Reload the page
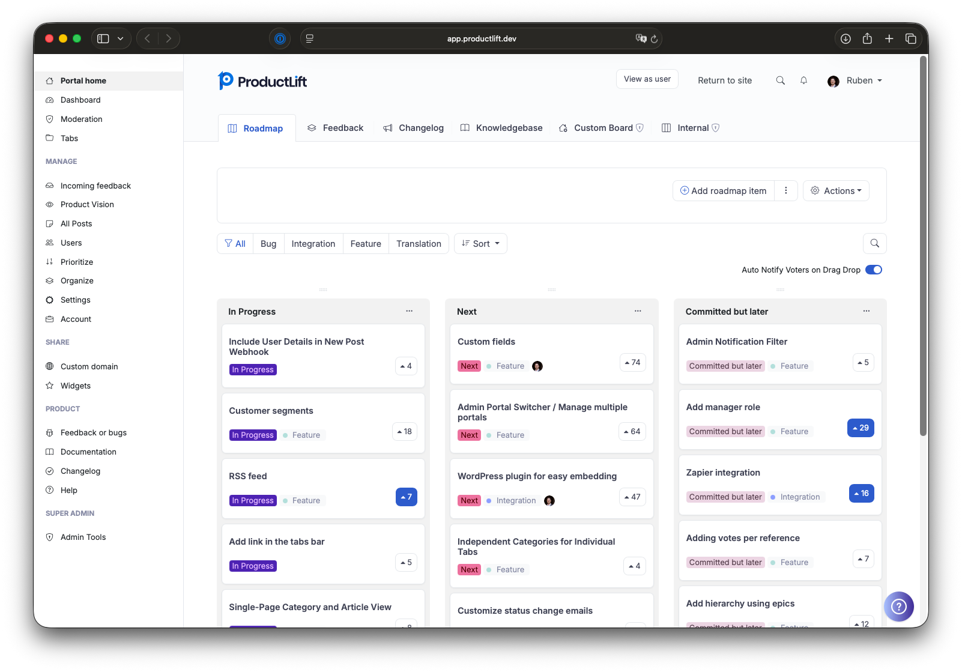Viewport: 962px width, 672px height. [654, 39]
